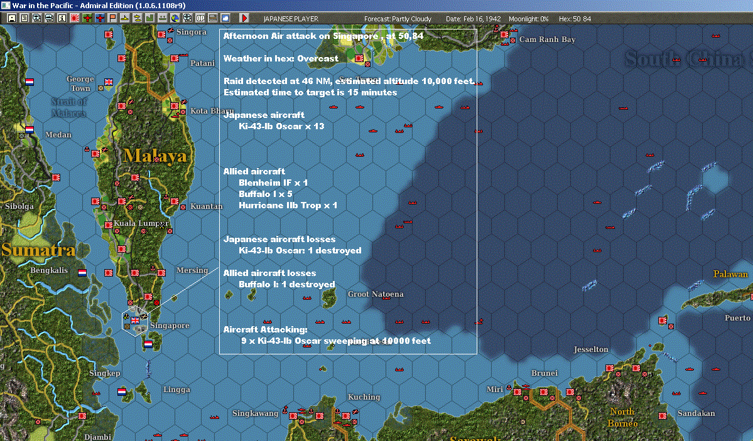753x441 pixels.
Task: Click the red plane on green background icon
Action: [x=87, y=18]
